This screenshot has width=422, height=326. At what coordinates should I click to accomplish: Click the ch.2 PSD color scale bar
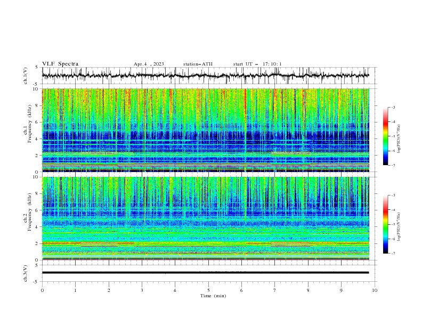[385, 224]
